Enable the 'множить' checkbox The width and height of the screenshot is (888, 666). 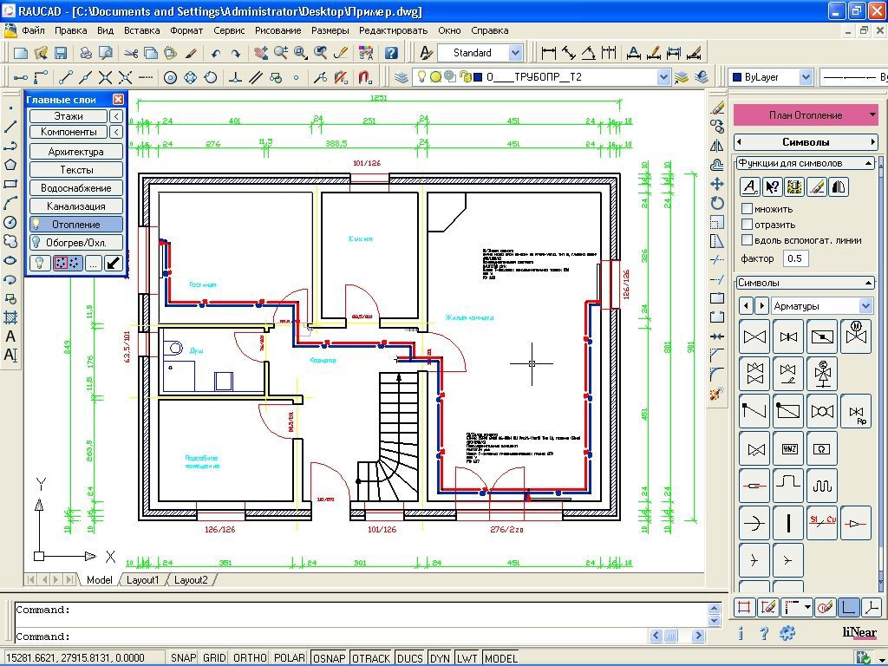(x=747, y=209)
